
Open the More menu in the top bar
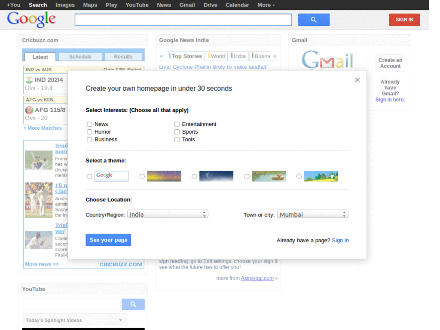(266, 5)
